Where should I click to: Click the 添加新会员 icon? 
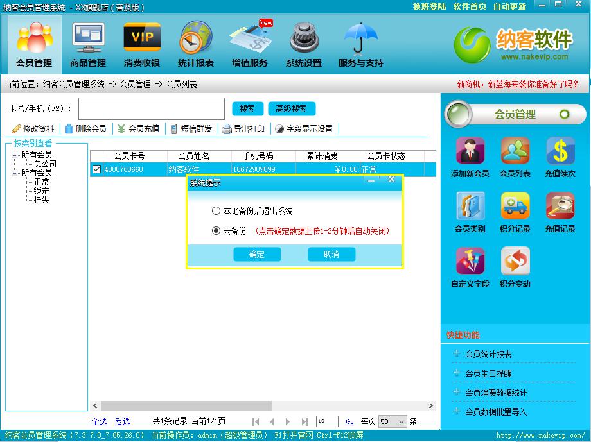tap(470, 151)
